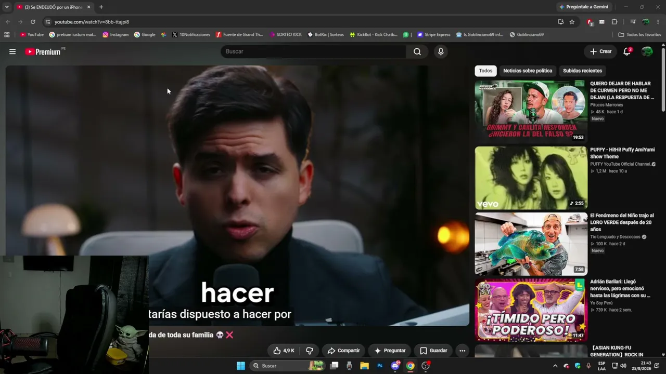Click the ESP LAA language indicator

[x=601, y=366]
